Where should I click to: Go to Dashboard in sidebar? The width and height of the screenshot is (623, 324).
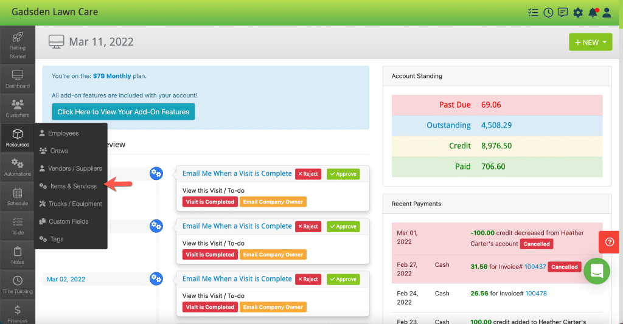[18, 79]
